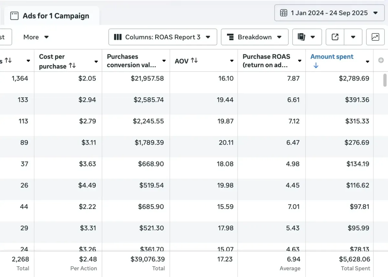
Task: Click the add column plus icon
Action: click(x=381, y=60)
